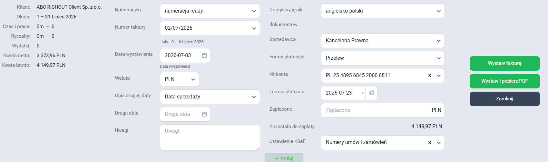
Task: Open the Opis drugiej daty dropdown
Action: pyautogui.click(x=210, y=97)
